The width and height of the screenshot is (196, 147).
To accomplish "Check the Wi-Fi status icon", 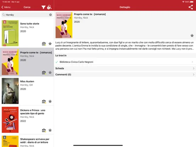I will [183, 2].
